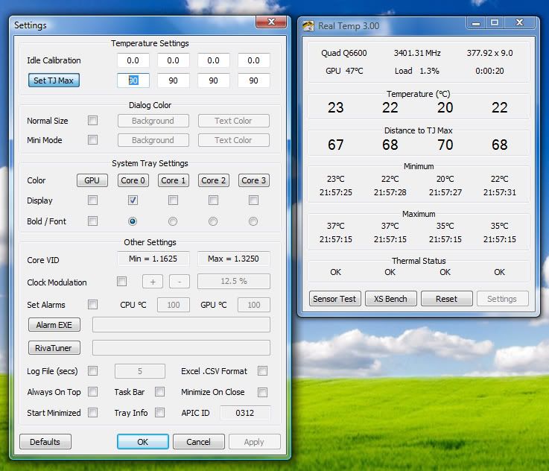Enable the Tray Info checkbox
This screenshot has width=549, height=471.
(159, 413)
